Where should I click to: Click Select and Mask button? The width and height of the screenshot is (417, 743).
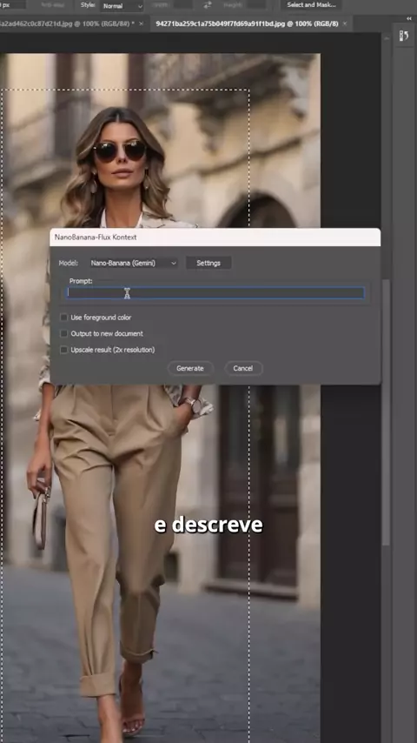312,5
